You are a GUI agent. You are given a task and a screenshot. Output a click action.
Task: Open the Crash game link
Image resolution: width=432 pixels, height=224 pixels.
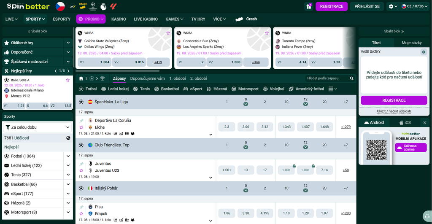point(246,19)
